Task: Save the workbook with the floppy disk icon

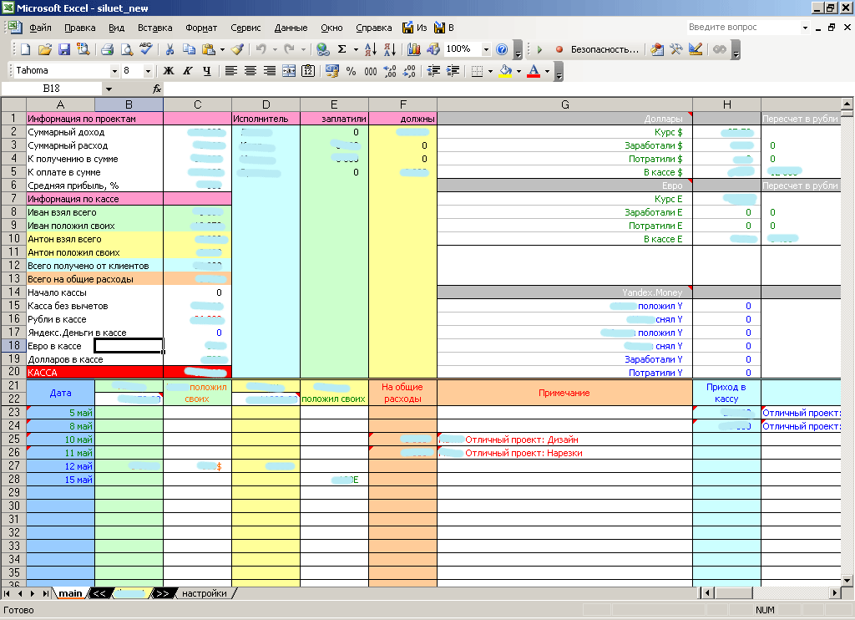Action: click(63, 49)
